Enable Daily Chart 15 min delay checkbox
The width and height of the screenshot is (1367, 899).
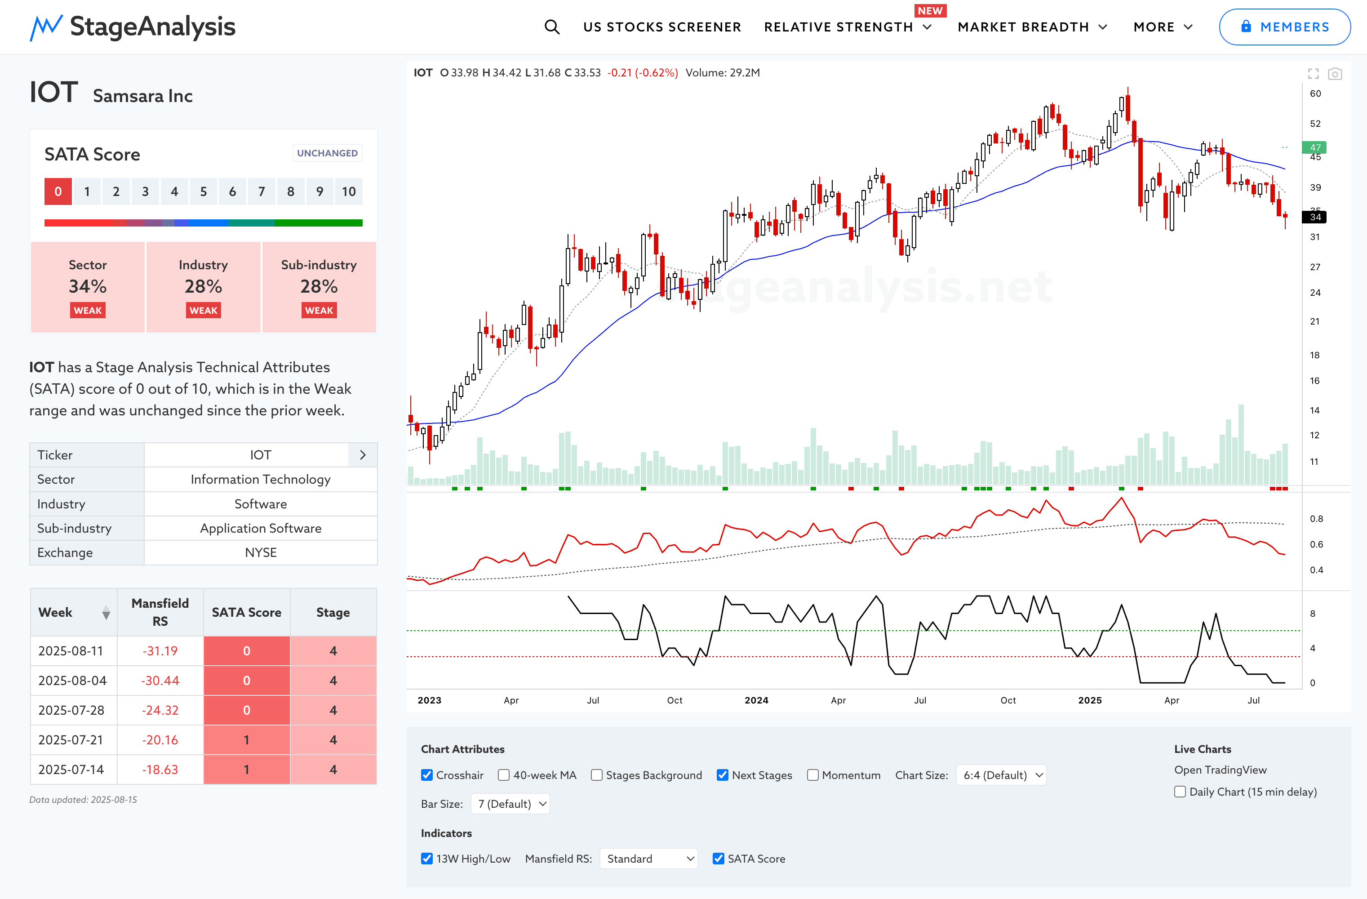click(1181, 792)
